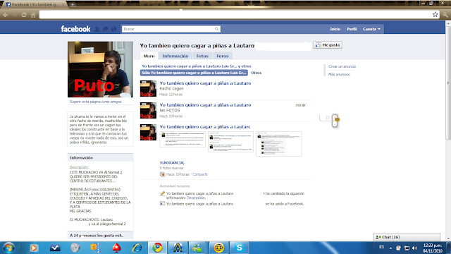Open friend requests icon in Facebook header
This screenshot has width=451, height=254.
point(97,29)
